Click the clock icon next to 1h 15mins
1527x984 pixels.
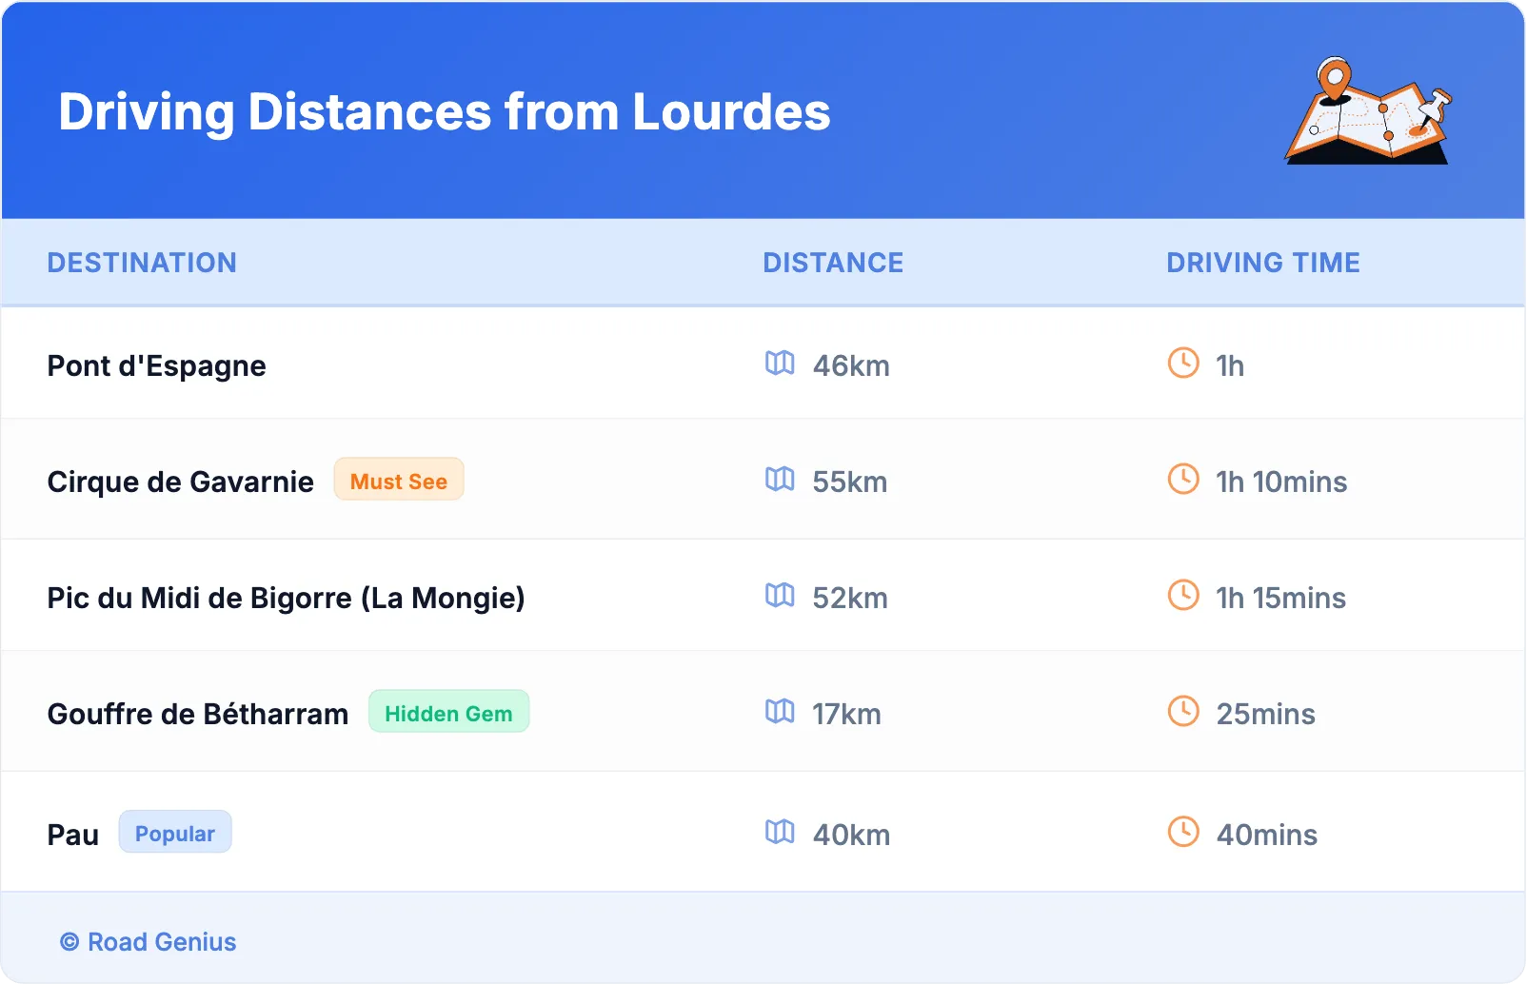point(1183,595)
